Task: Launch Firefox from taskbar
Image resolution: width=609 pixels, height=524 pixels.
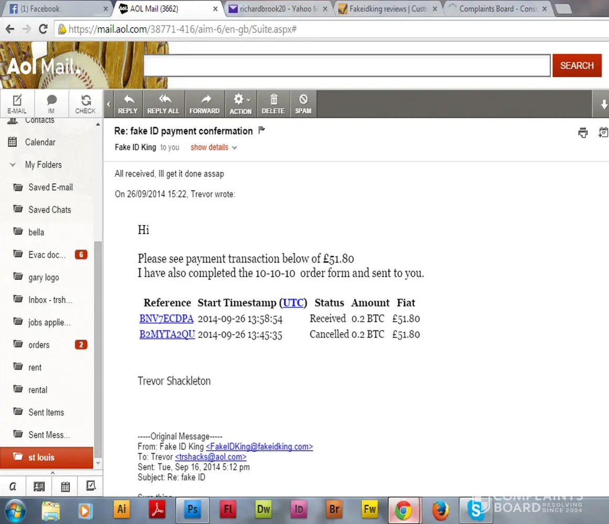Action: (440, 510)
